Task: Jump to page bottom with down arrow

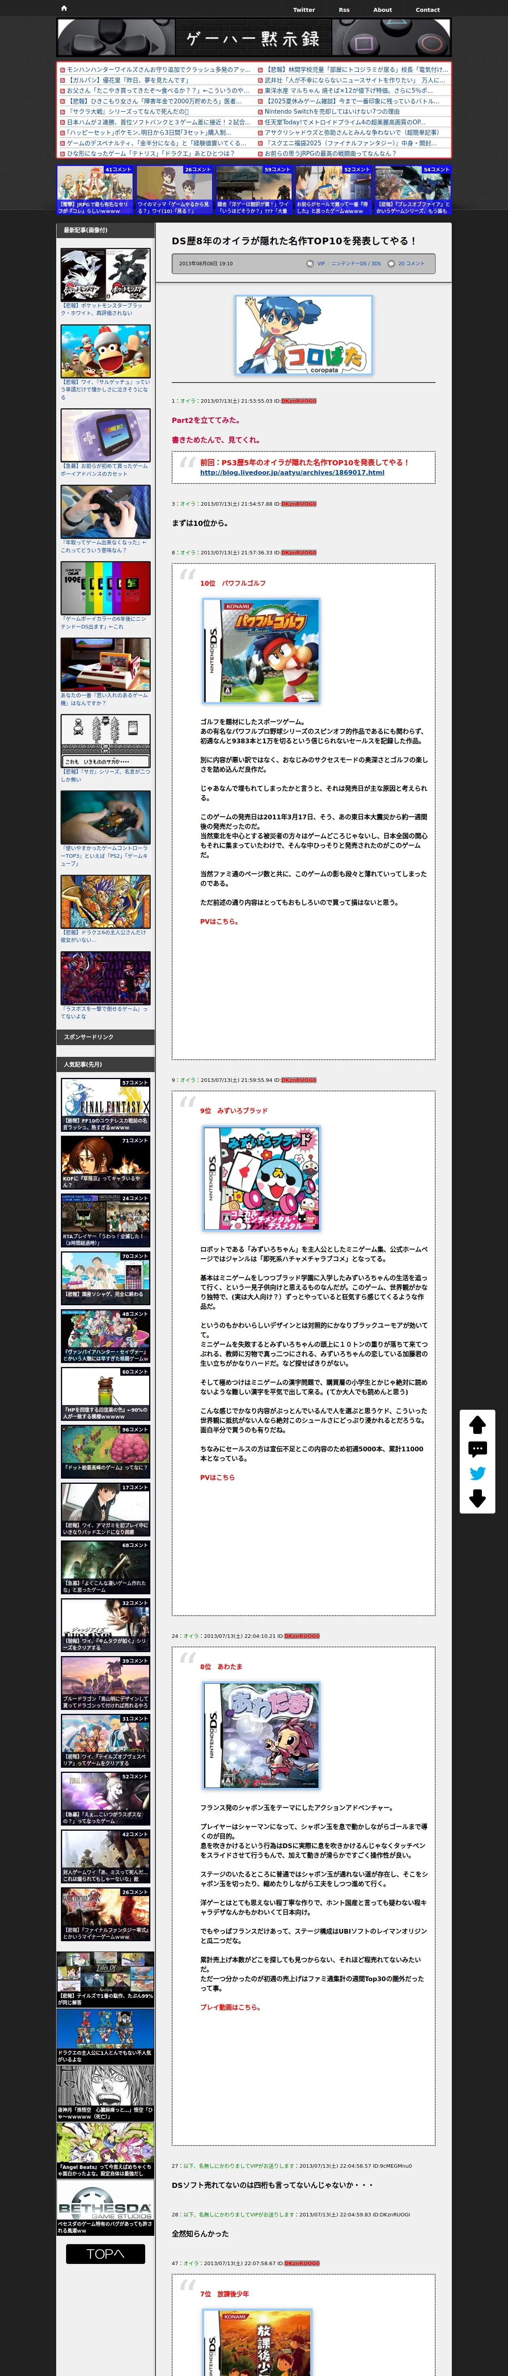Action: click(477, 1498)
